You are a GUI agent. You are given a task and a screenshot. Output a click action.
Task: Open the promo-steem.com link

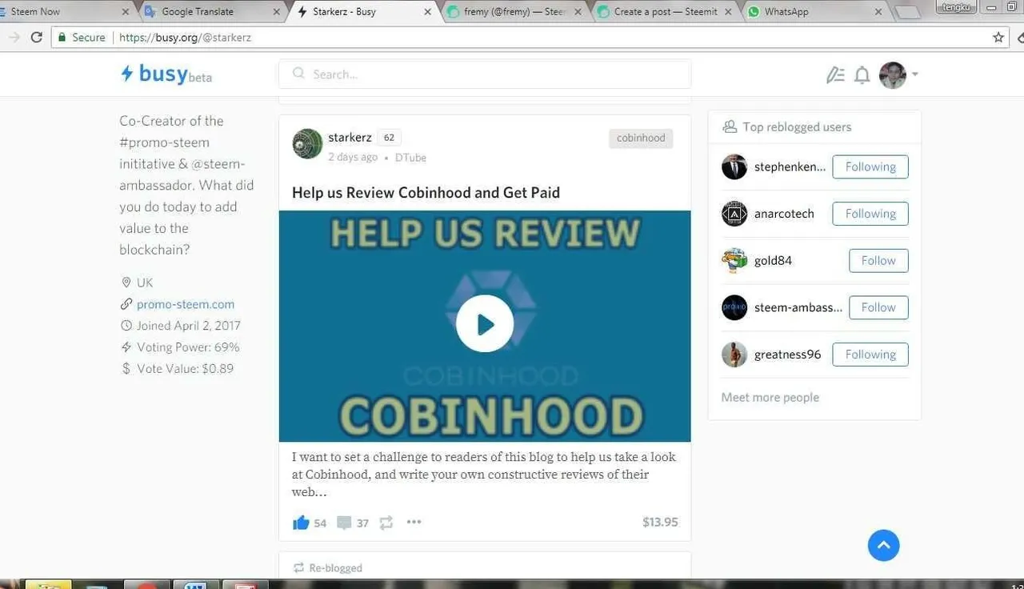click(x=186, y=304)
